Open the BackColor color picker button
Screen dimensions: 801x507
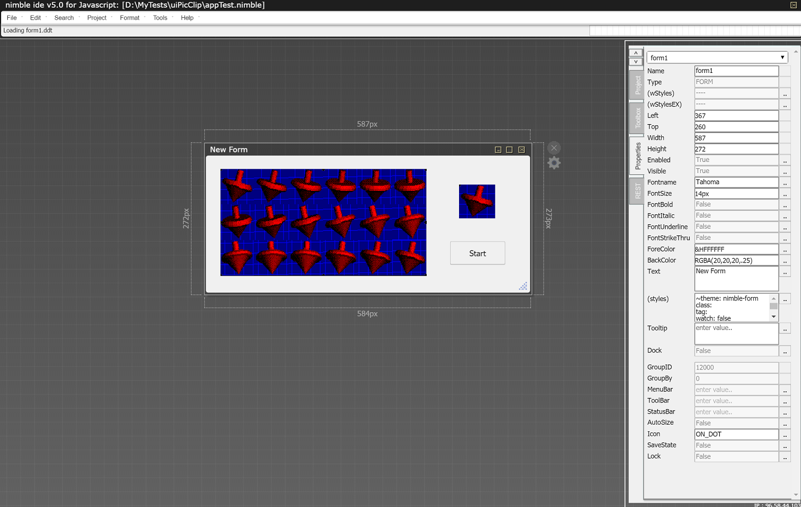[x=785, y=260]
